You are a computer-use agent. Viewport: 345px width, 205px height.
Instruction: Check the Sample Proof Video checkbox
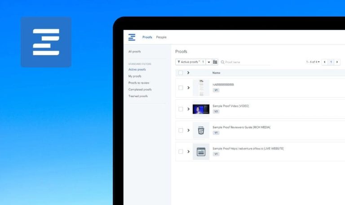coord(181,109)
